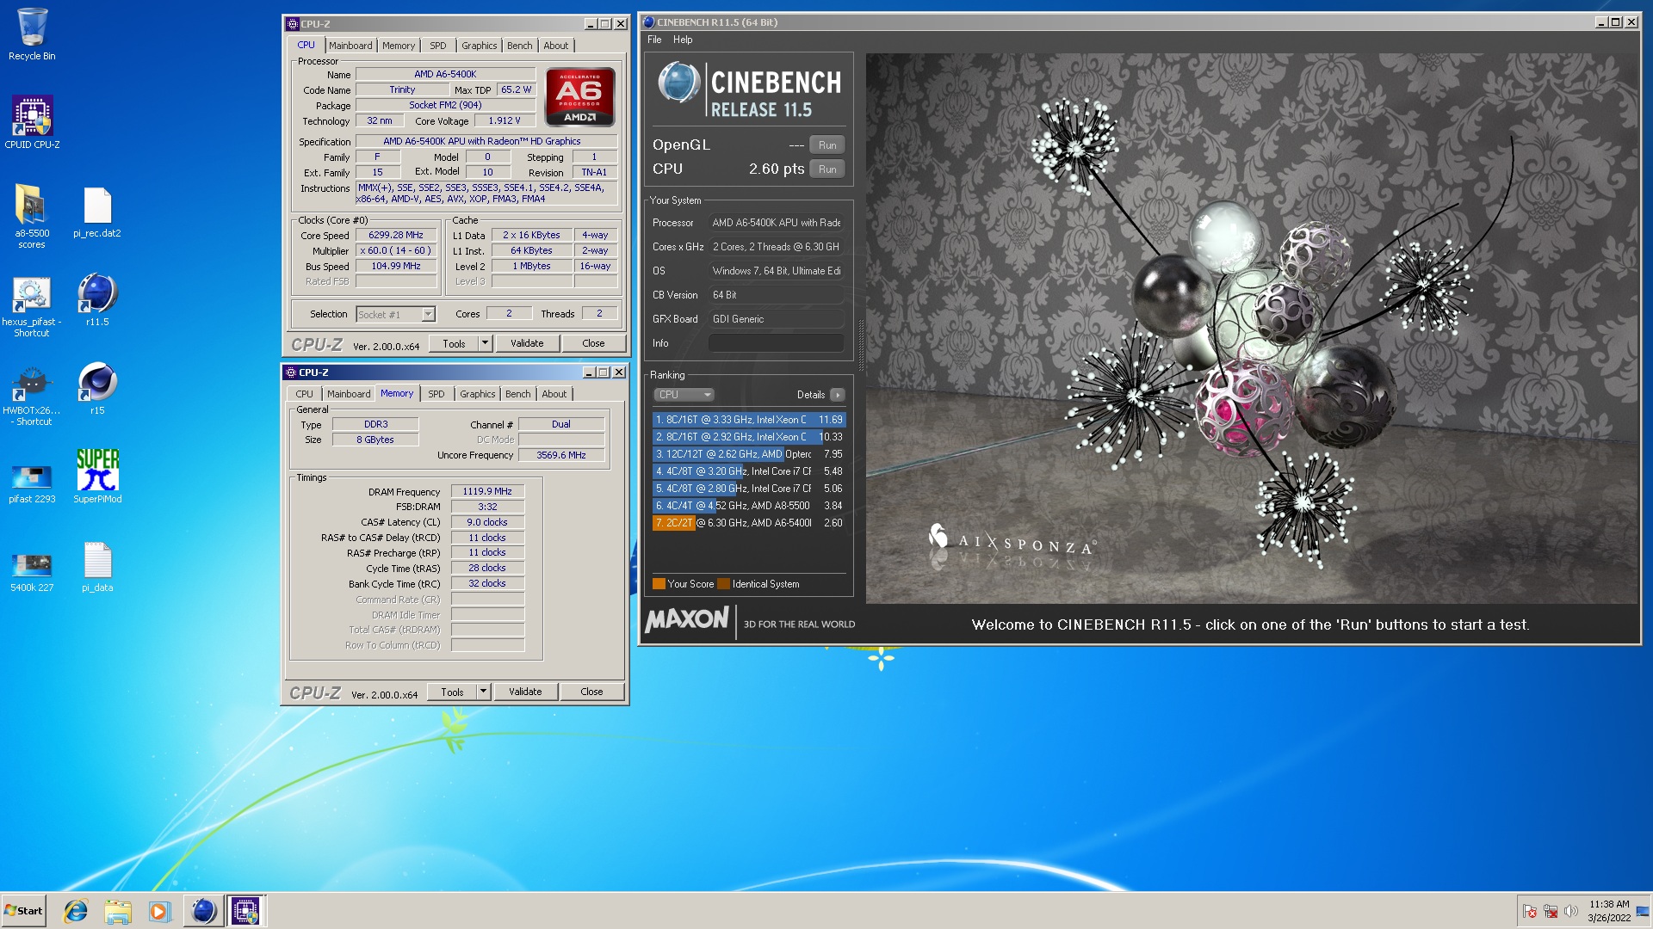This screenshot has height=929, width=1653.
Task: Run the OpenGL test in Cinebench
Action: (x=827, y=145)
